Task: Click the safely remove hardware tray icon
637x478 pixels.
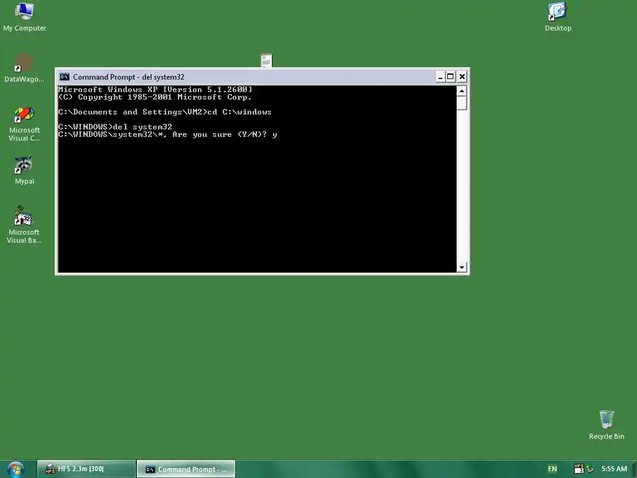Action: [590, 469]
